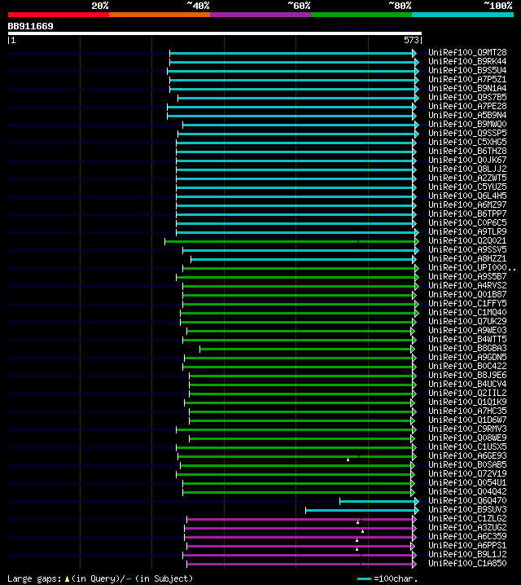Click the green ~80% identity legend segment
This screenshot has width=521, height=585.
[361, 15]
